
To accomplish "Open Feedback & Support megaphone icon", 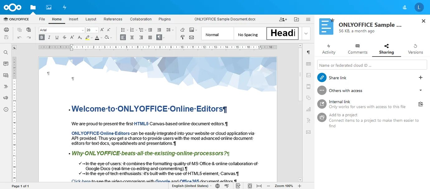I will [x=6, y=98].
